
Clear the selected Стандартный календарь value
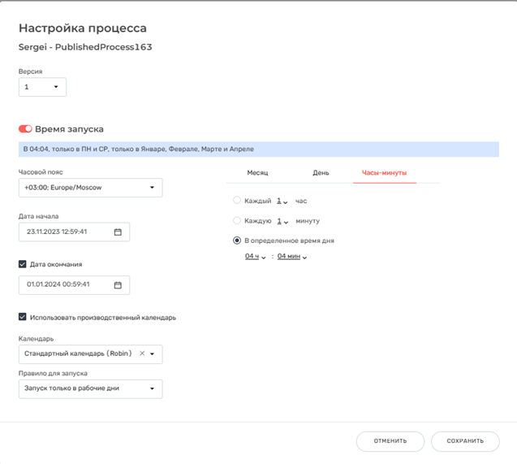pyautogui.click(x=142, y=353)
